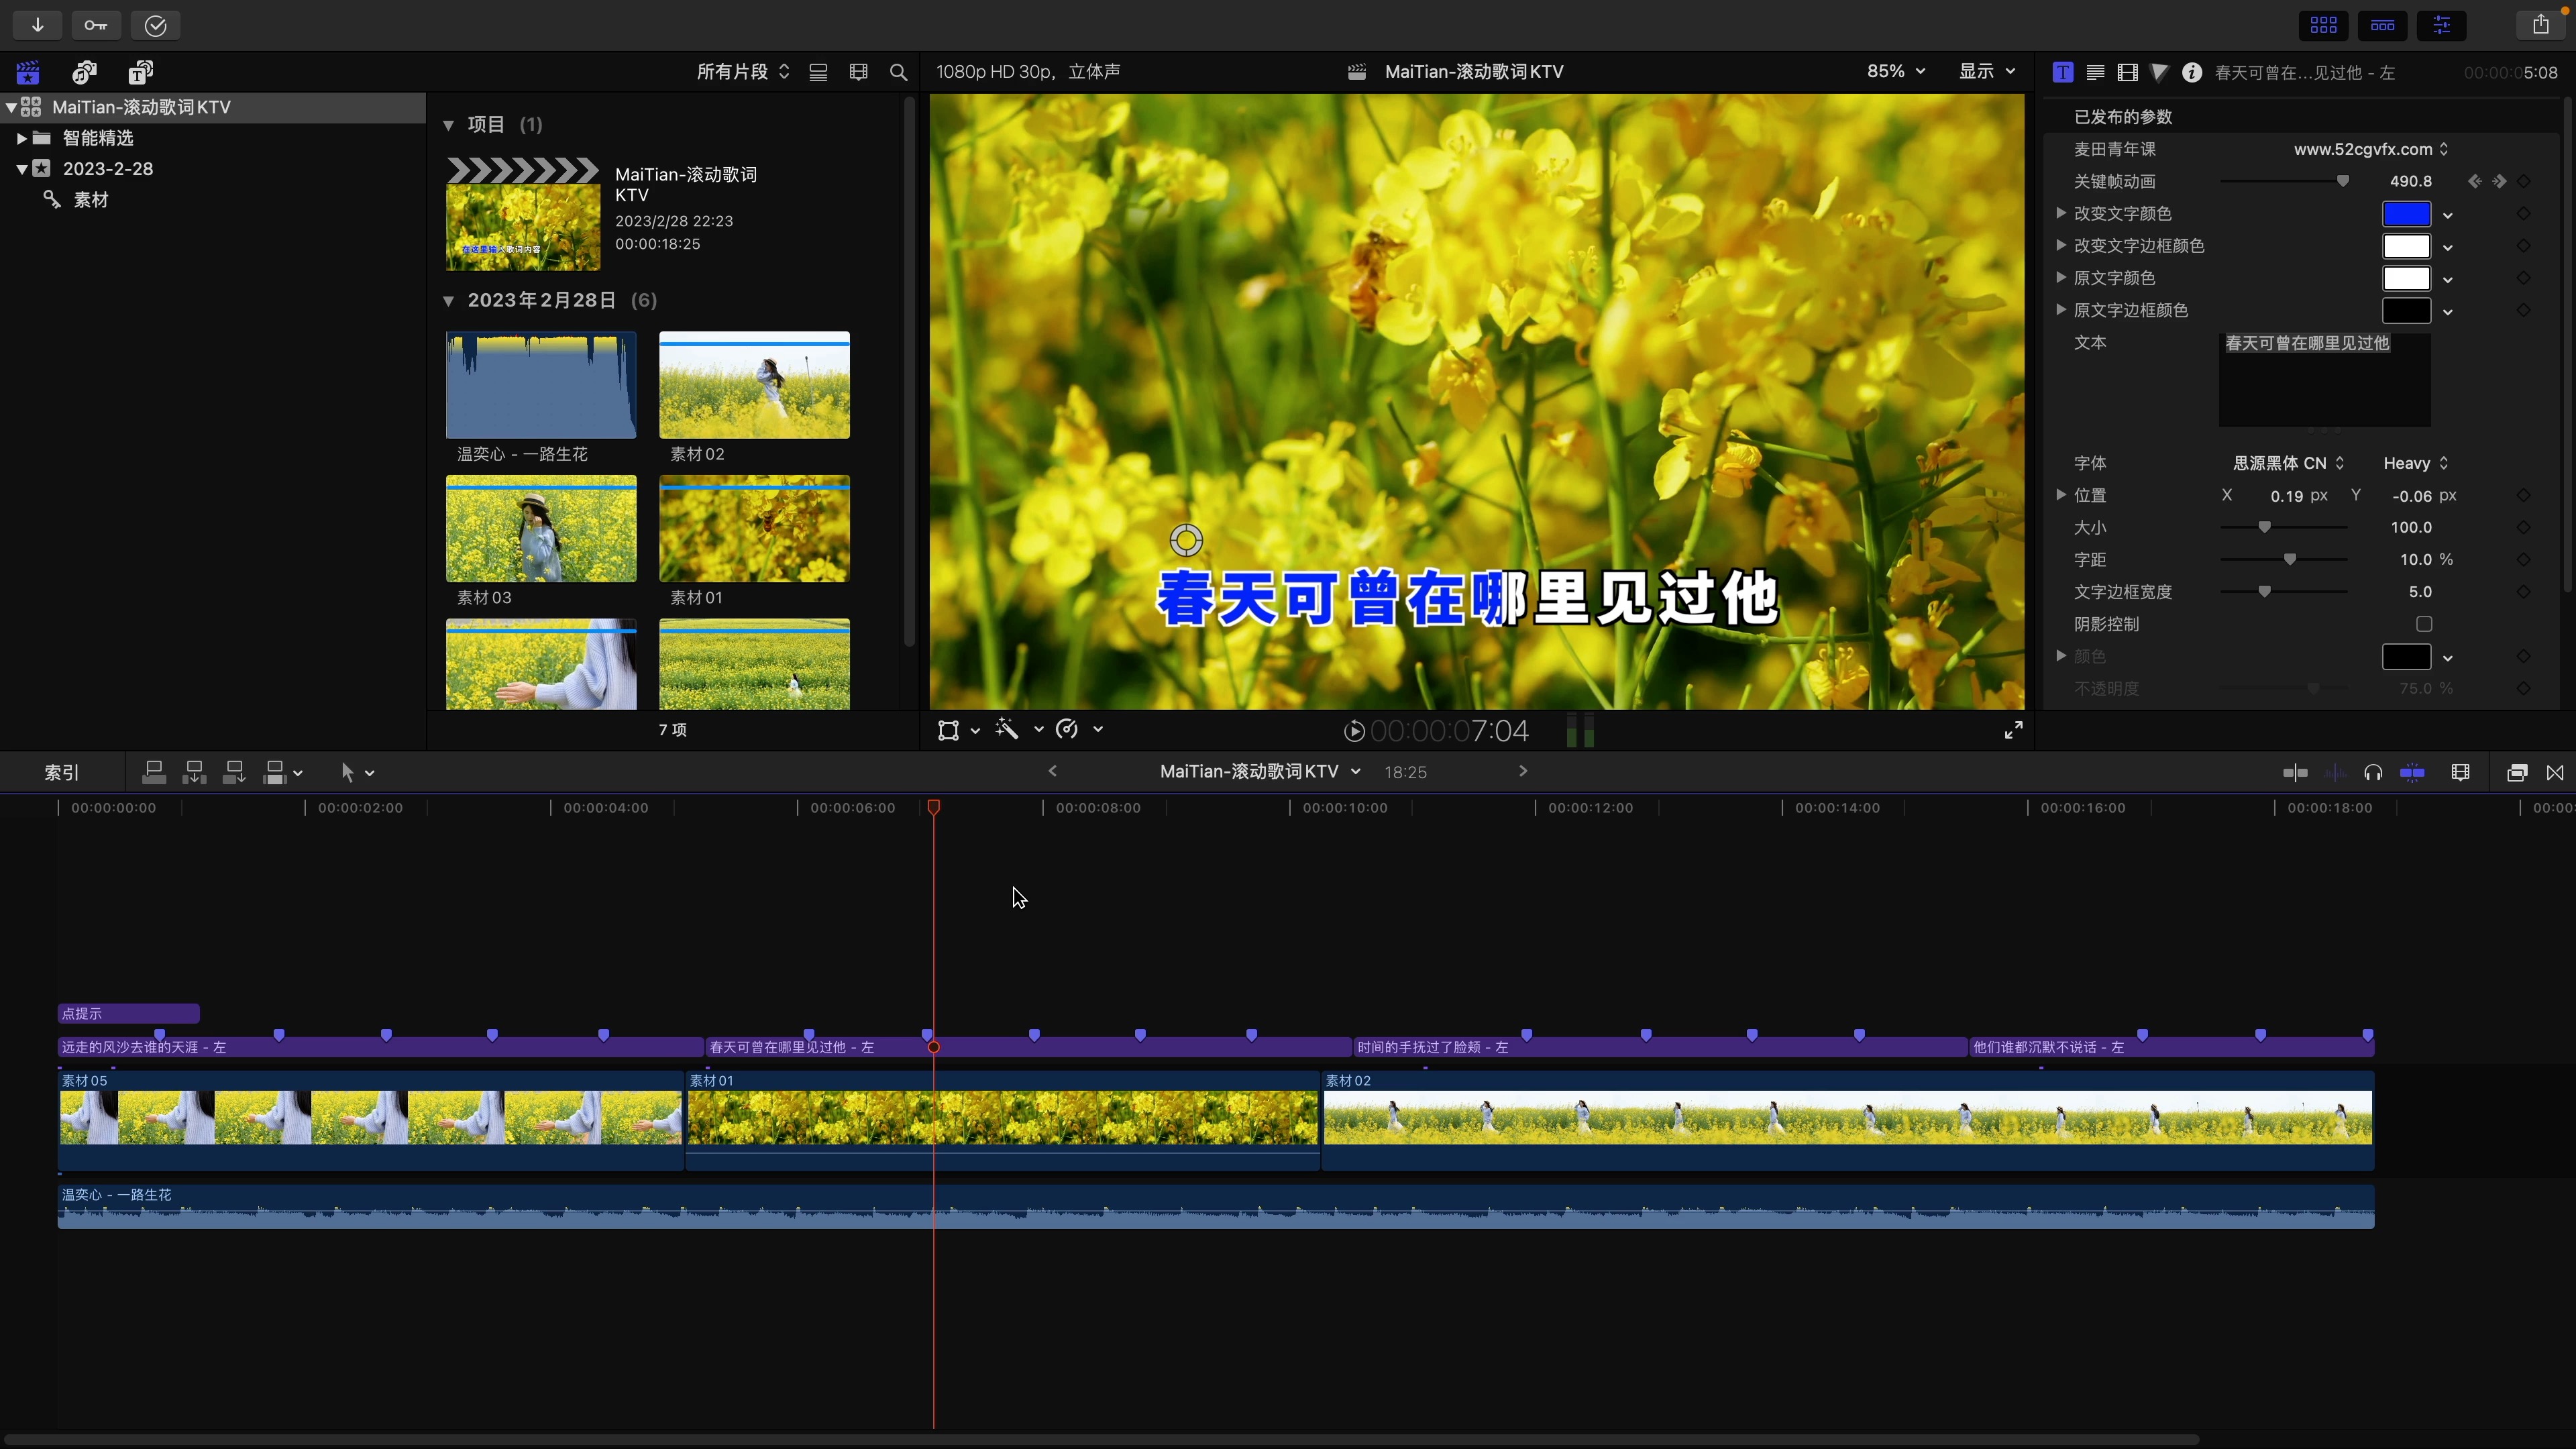Screen dimensions: 2576x1449
Task: Switch to the Text inspector tab
Action: pyautogui.click(x=2095, y=72)
